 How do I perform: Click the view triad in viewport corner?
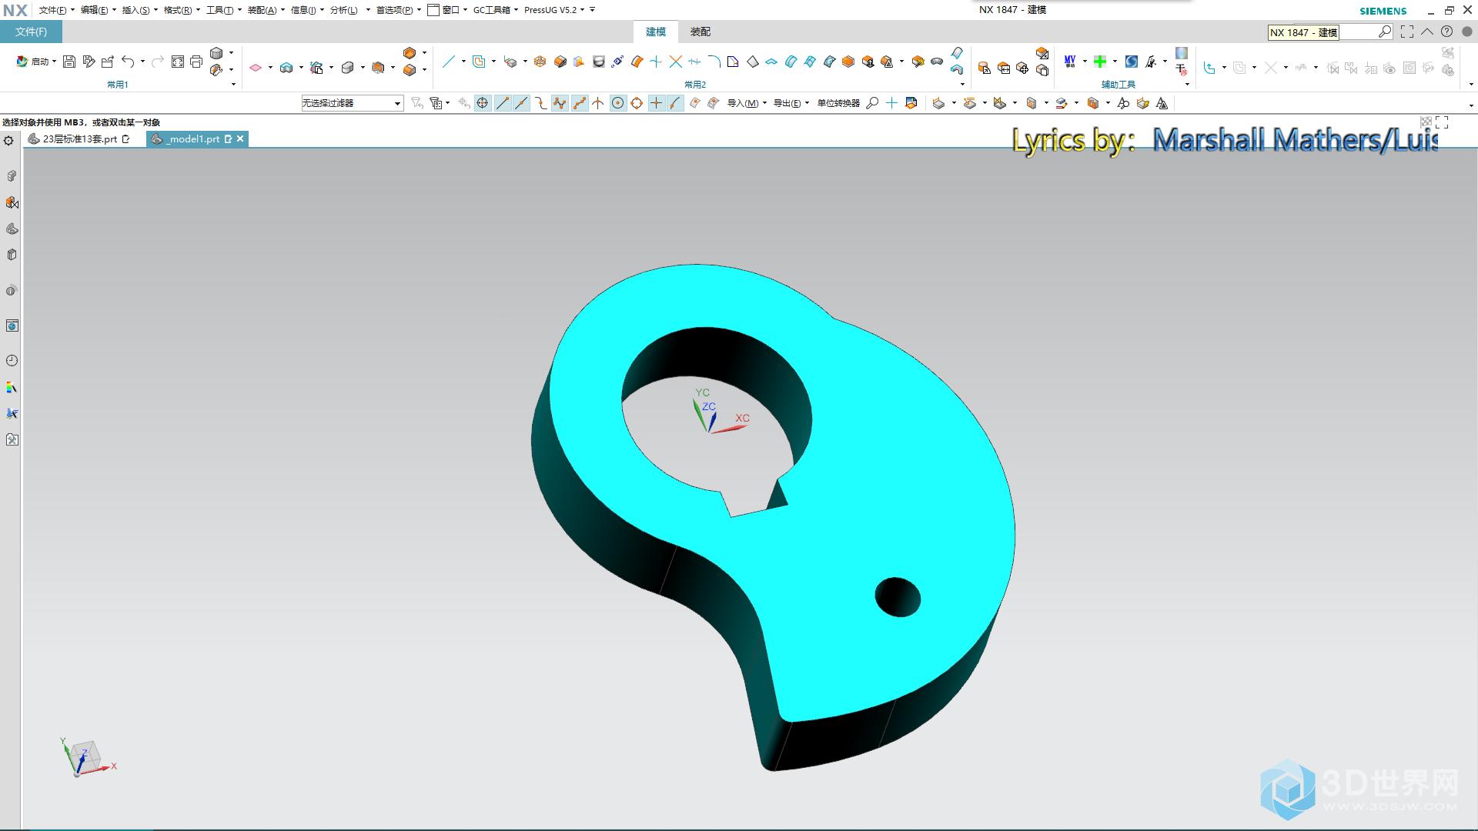(87, 757)
